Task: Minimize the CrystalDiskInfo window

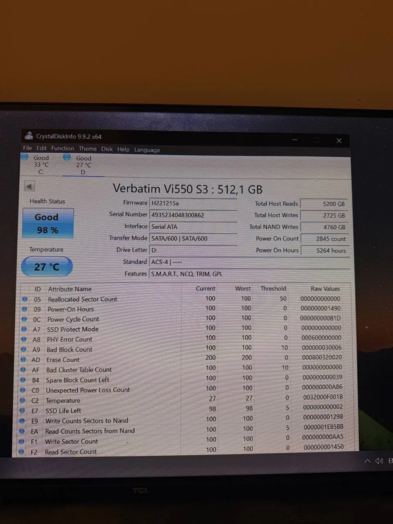Action: [295, 140]
